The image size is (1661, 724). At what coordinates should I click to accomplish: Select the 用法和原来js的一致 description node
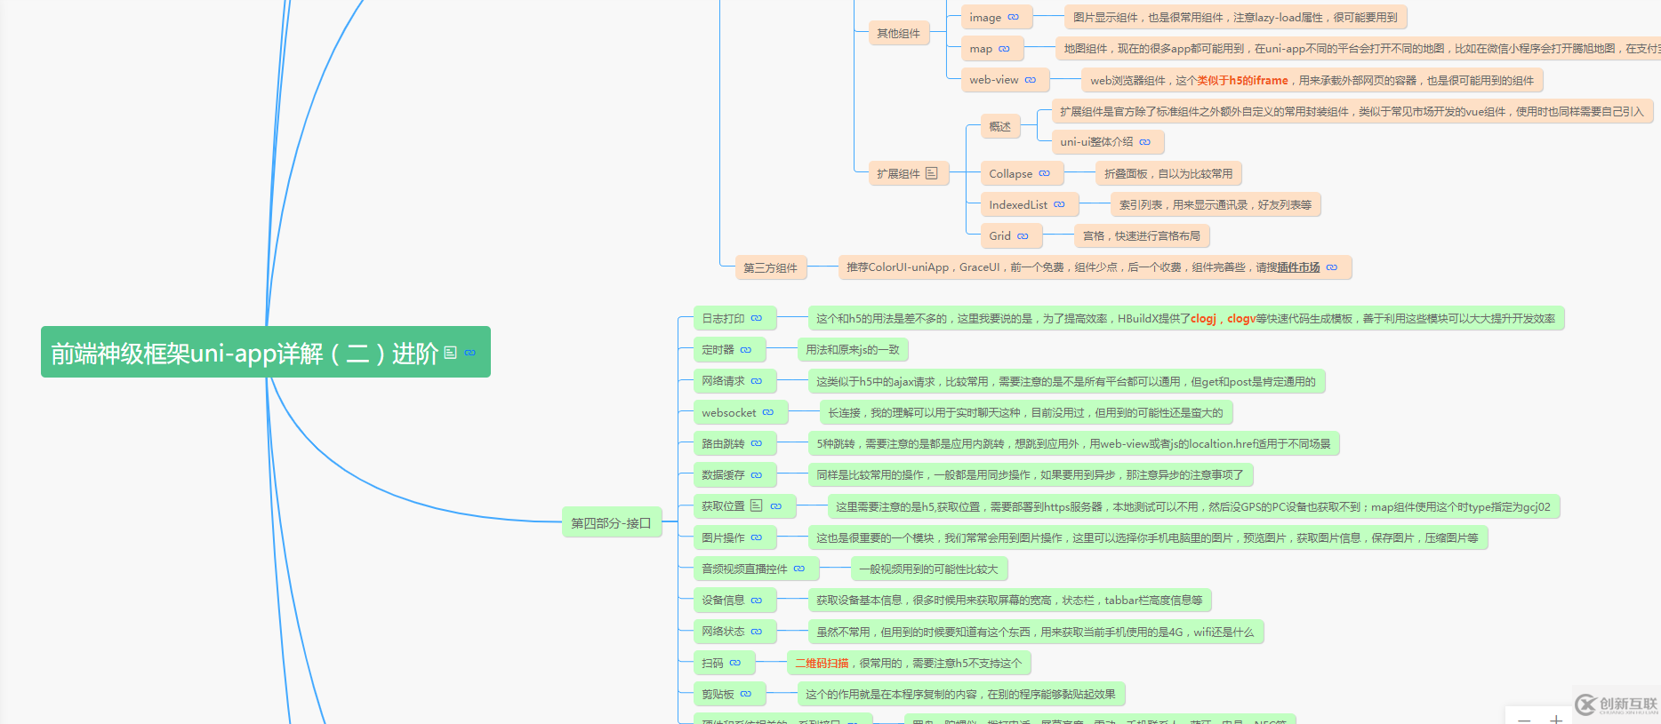(x=853, y=350)
